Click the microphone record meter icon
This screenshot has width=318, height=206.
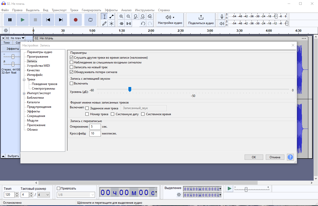tap(222, 16)
